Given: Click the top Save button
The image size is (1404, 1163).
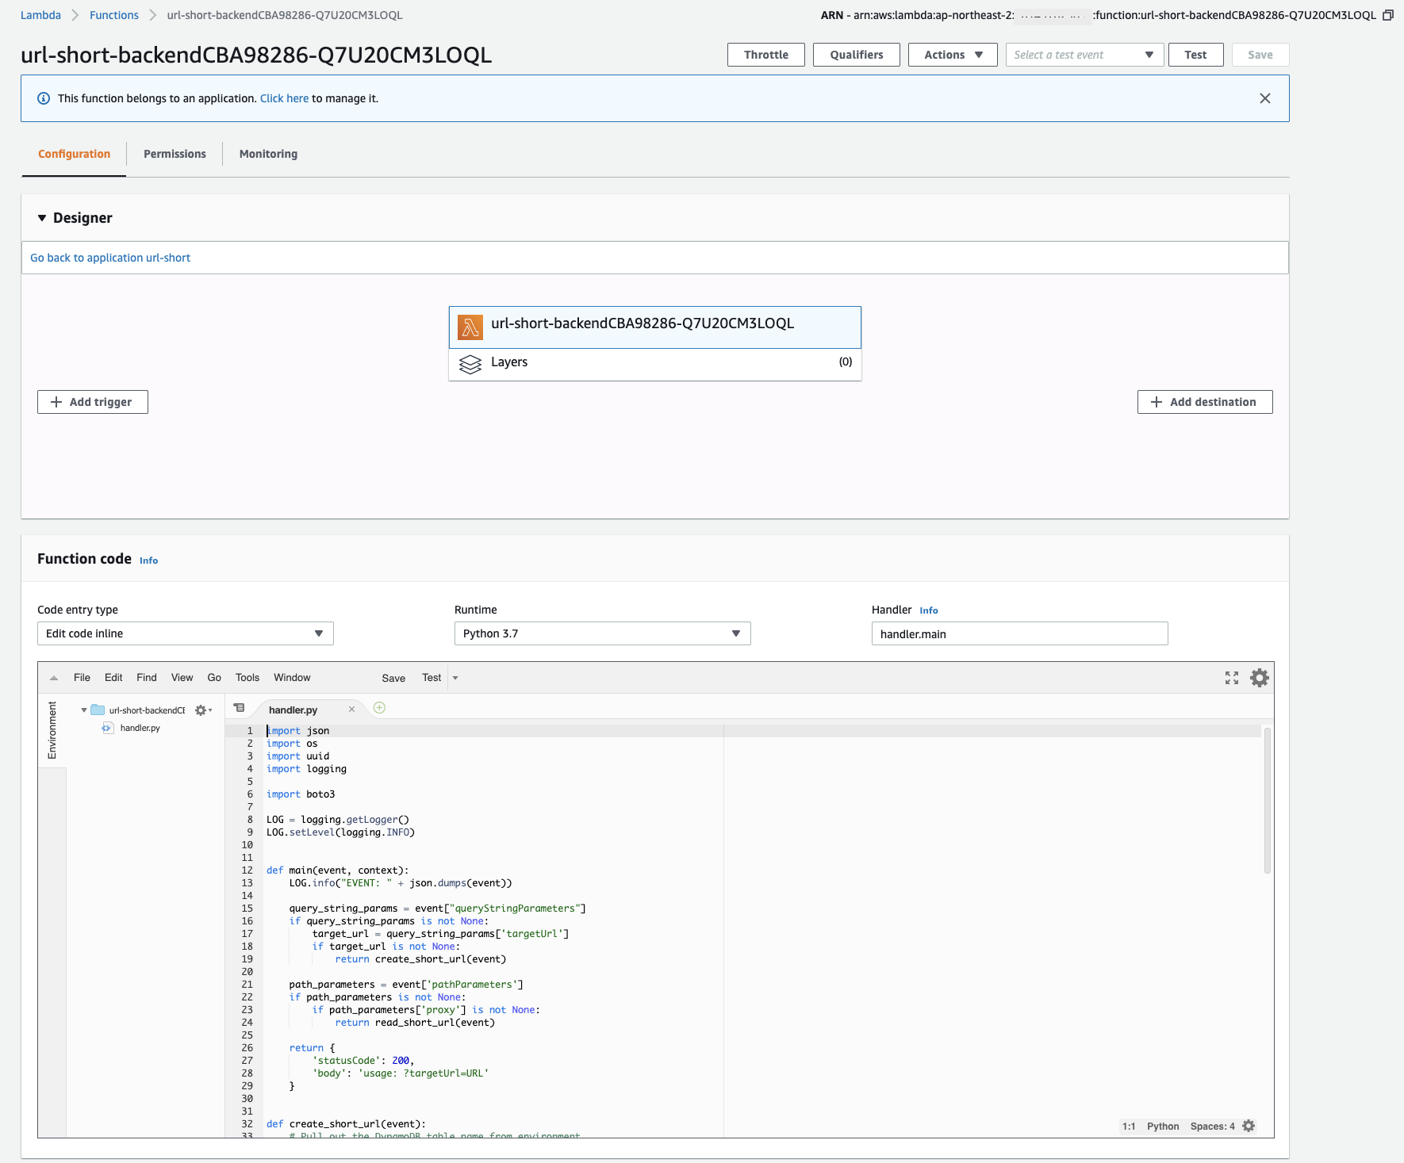Looking at the screenshot, I should tap(1260, 55).
